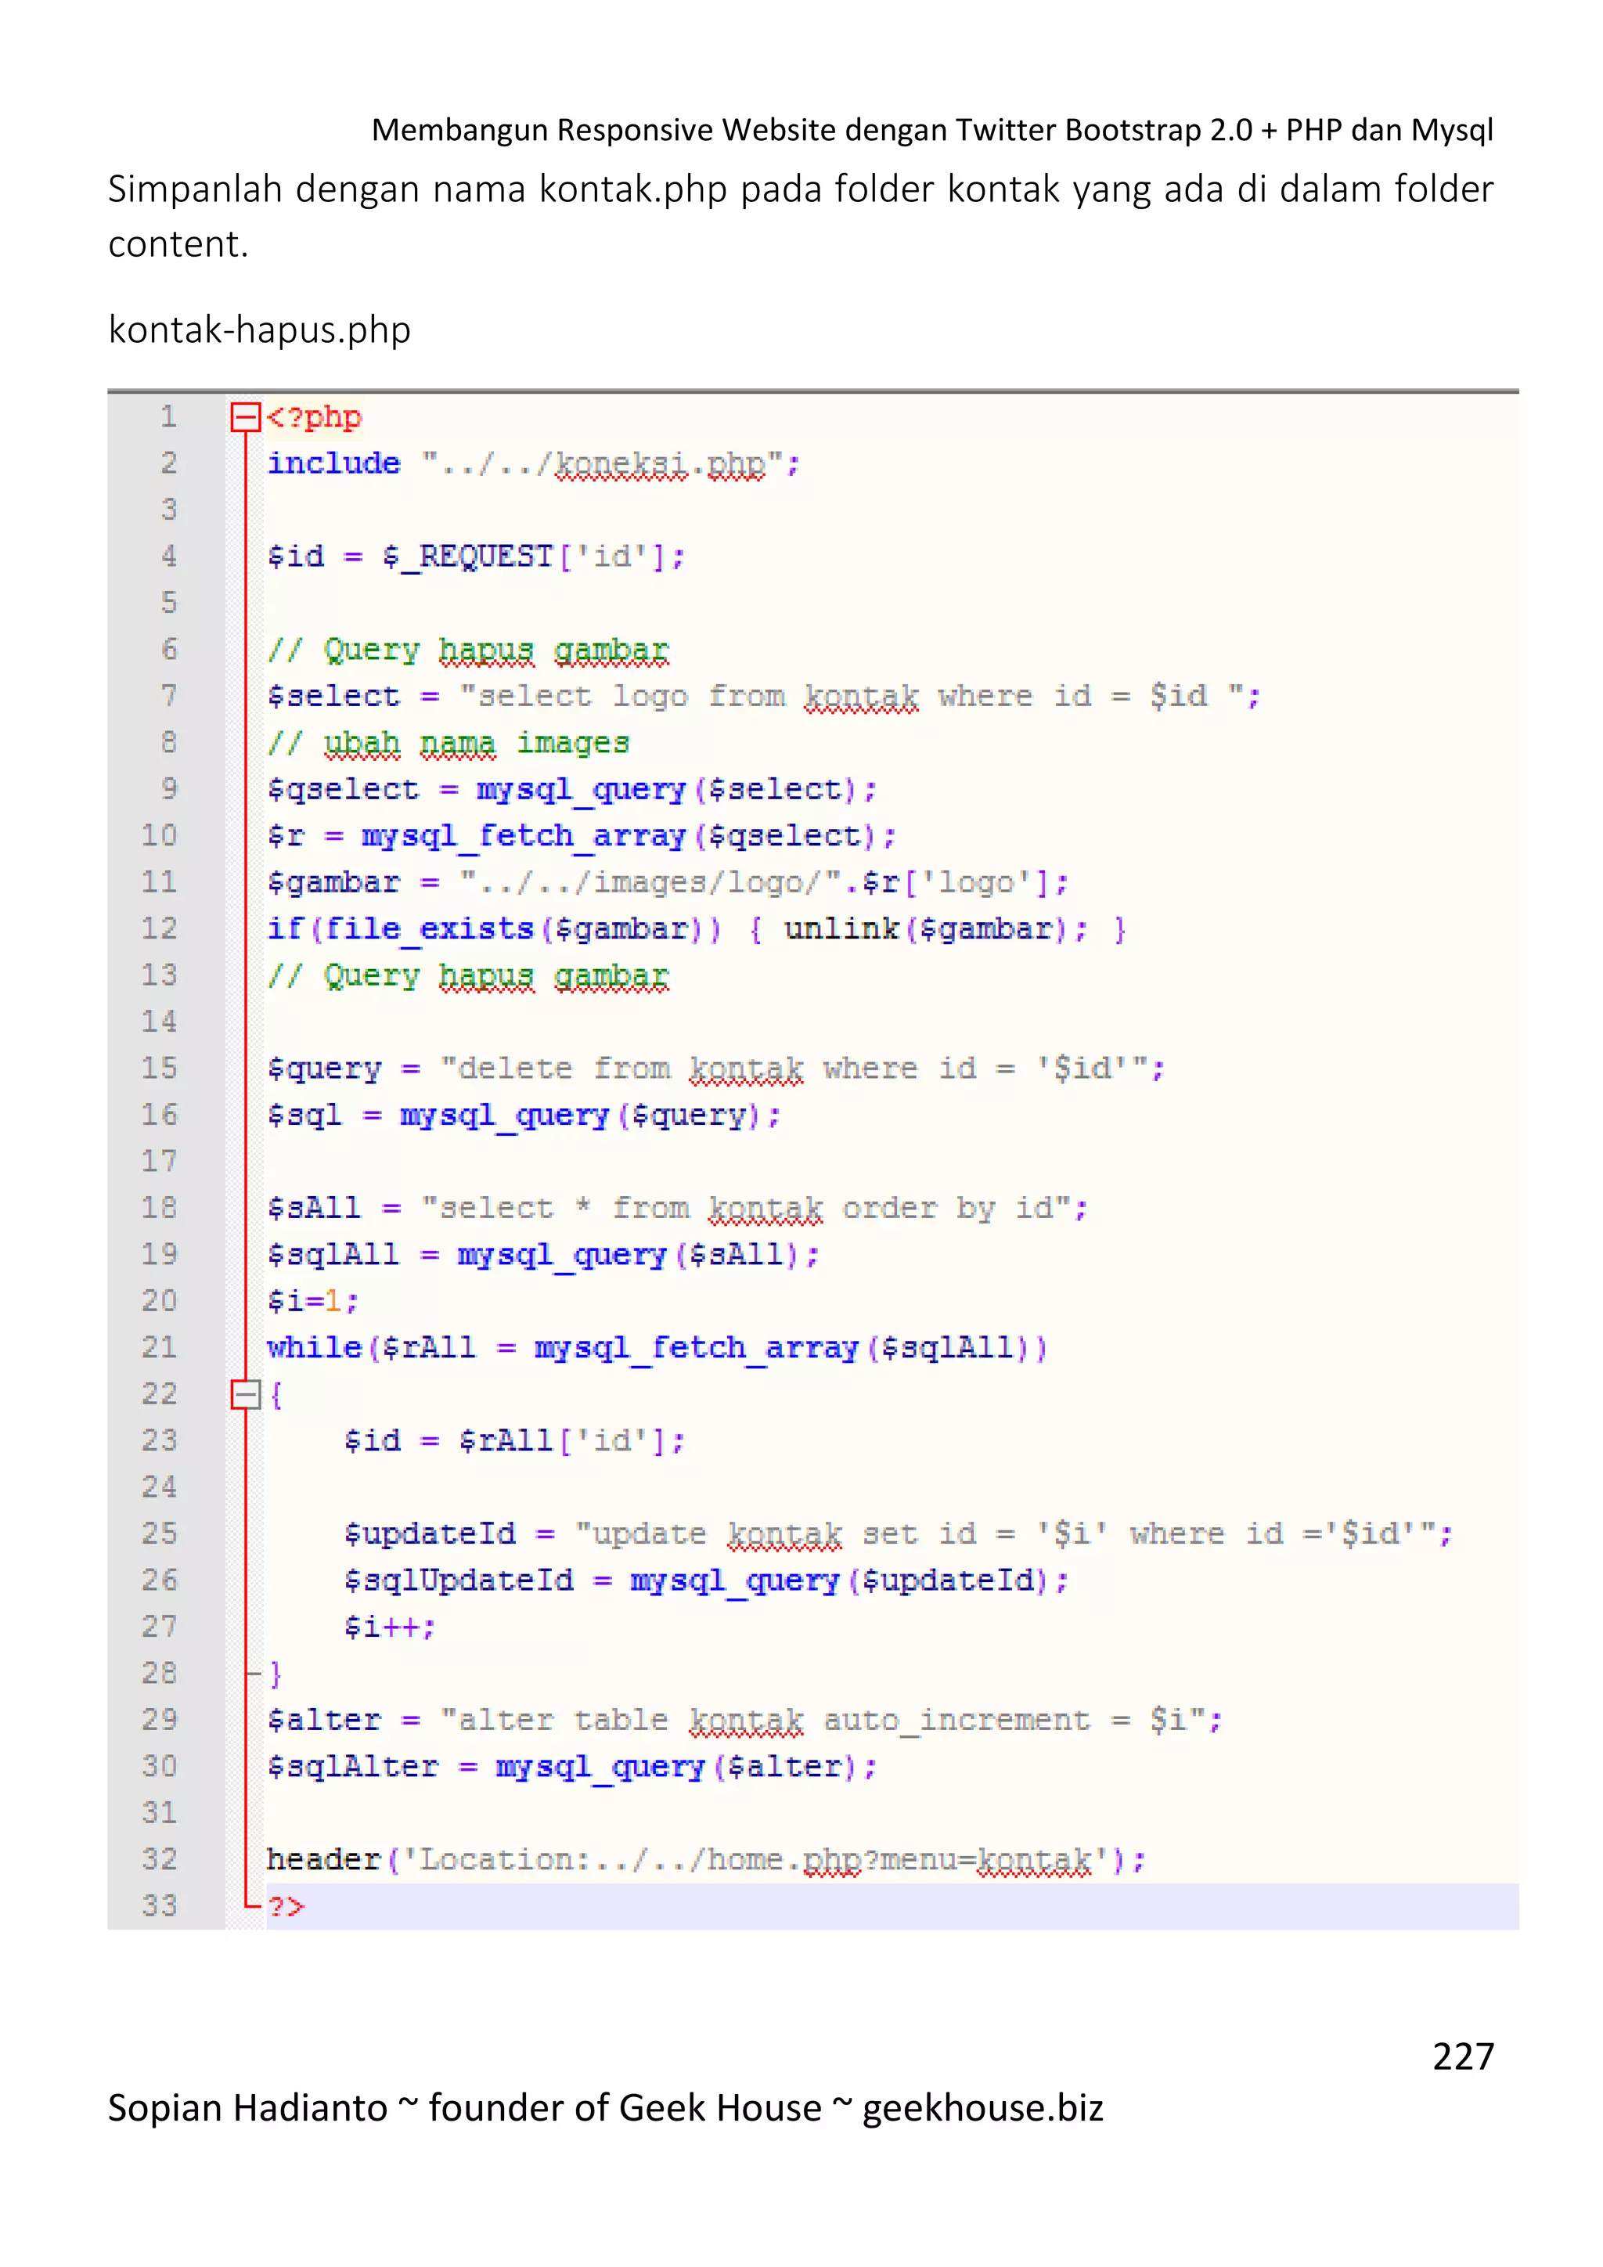Select line number 33 in the gutter
Viewport: 1603px width, 2267px height.
click(x=159, y=1905)
